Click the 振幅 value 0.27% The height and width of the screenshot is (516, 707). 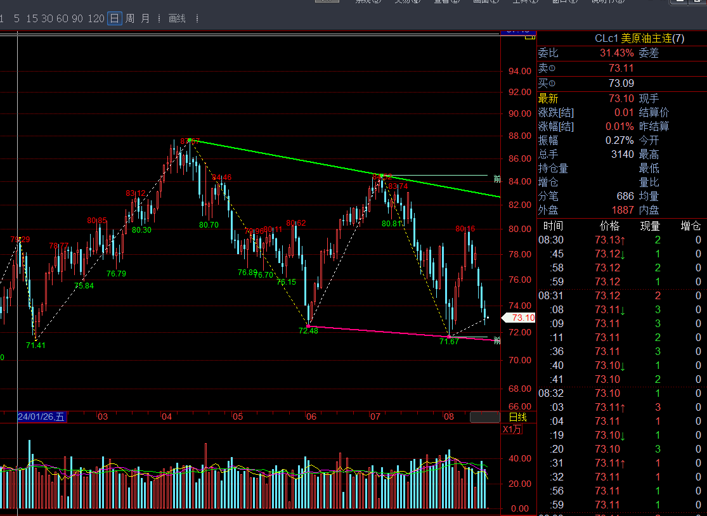click(x=619, y=141)
